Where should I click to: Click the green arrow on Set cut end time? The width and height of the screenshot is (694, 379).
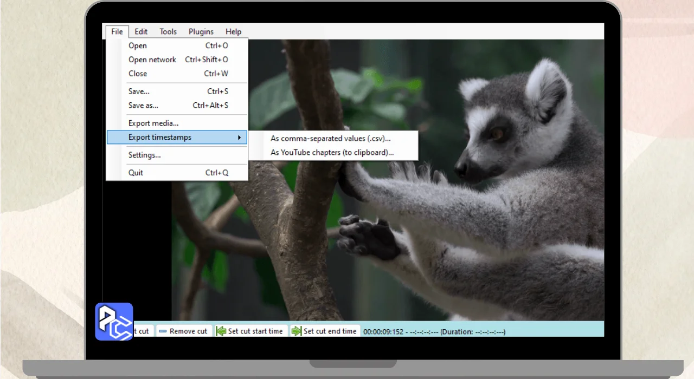click(296, 331)
